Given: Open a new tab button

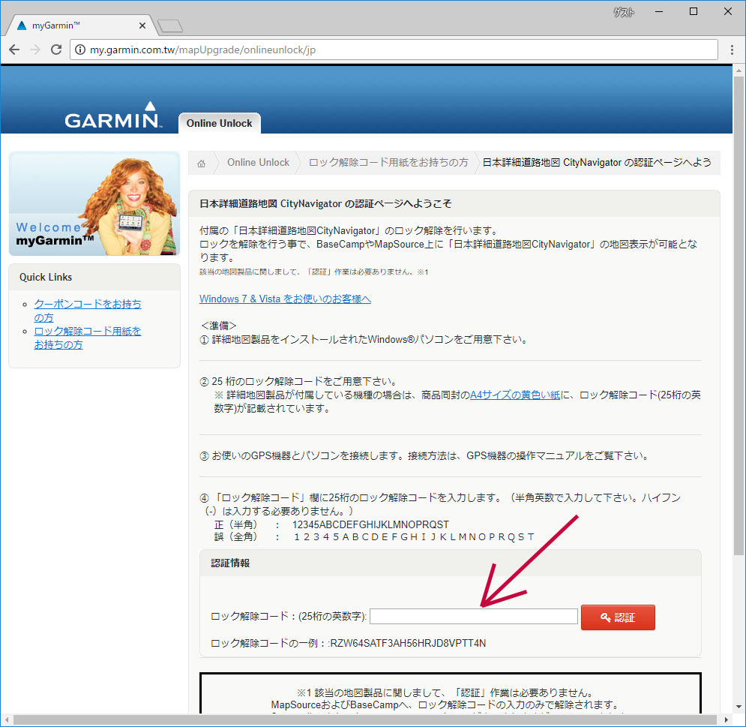Looking at the screenshot, I should (170, 26).
